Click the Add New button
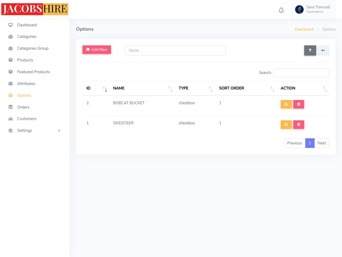342x257 pixels. pos(97,50)
